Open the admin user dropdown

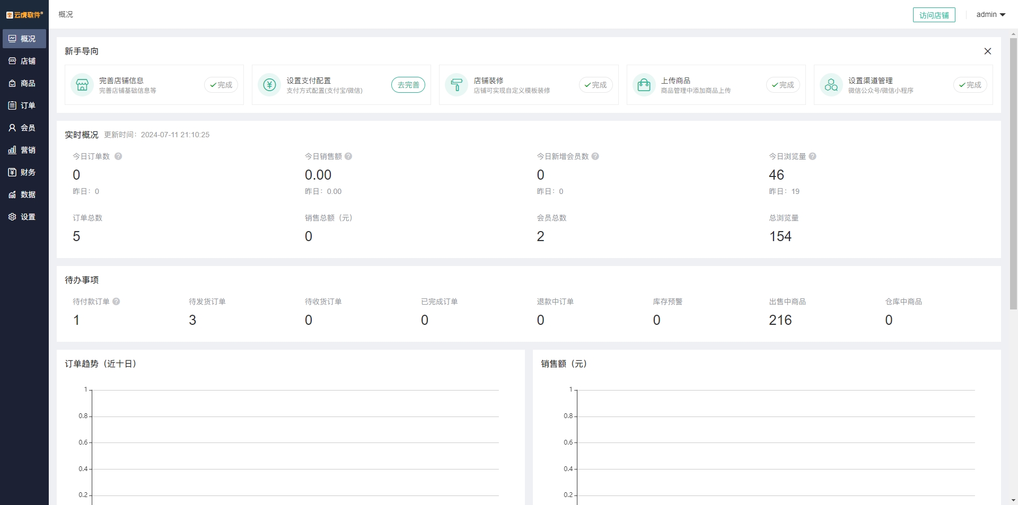[x=990, y=15]
